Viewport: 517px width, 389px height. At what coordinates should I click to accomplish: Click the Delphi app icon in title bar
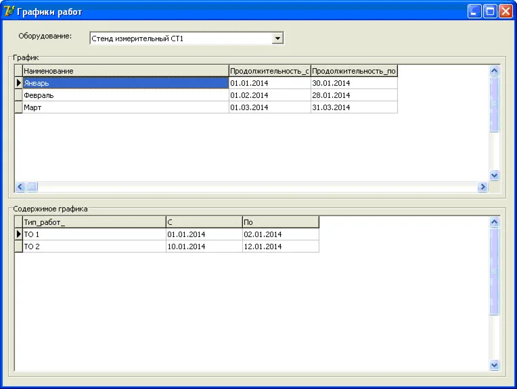[9, 11]
